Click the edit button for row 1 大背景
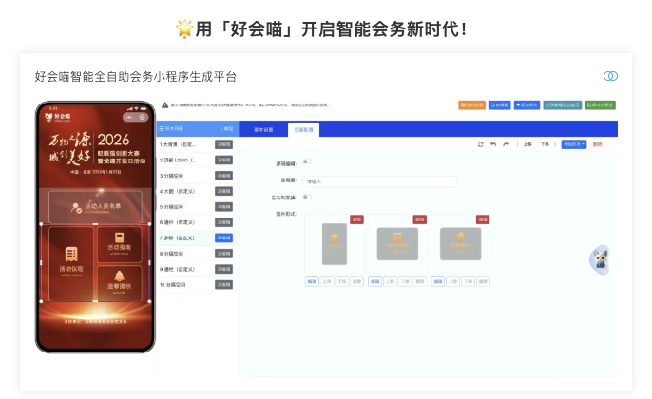The height and width of the screenshot is (399, 652). [223, 144]
